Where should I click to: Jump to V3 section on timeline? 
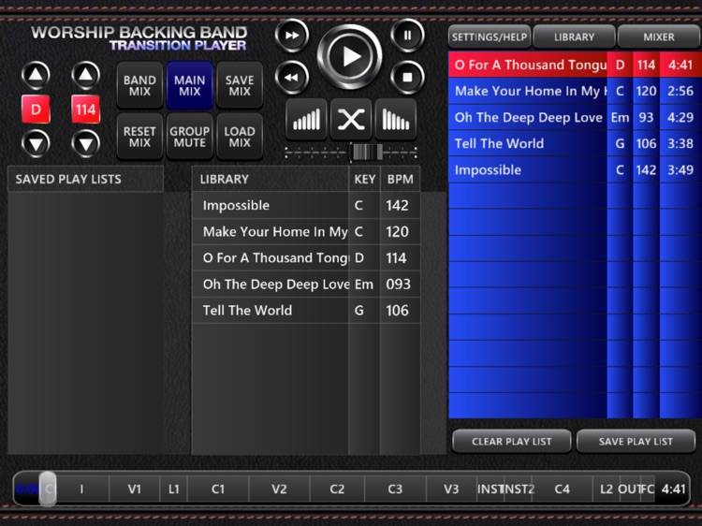tap(451, 489)
